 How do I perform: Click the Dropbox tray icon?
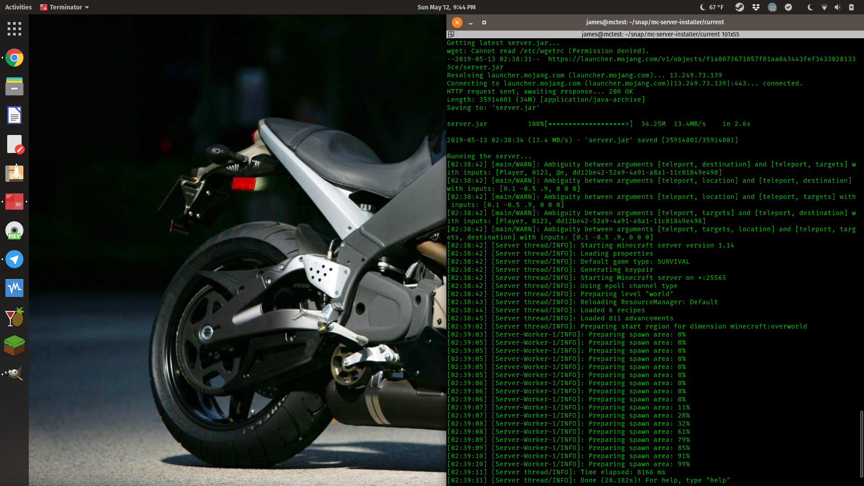click(756, 7)
